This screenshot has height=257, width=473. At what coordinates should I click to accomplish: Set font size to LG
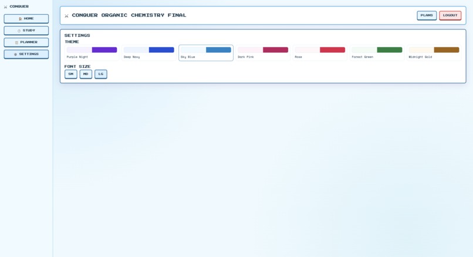point(101,74)
